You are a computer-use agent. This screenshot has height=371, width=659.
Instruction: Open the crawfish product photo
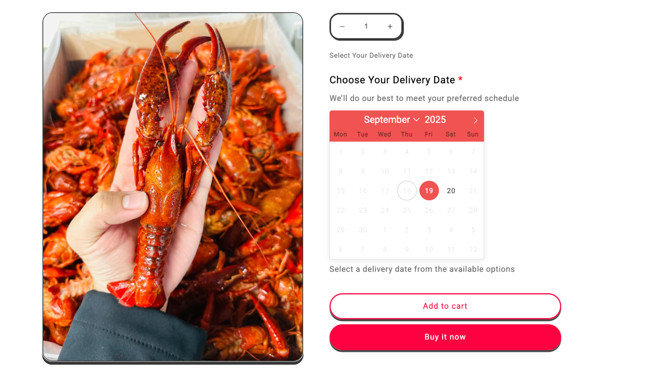pos(173,188)
